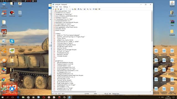Open the View menu in Notepad2

point(61,7)
